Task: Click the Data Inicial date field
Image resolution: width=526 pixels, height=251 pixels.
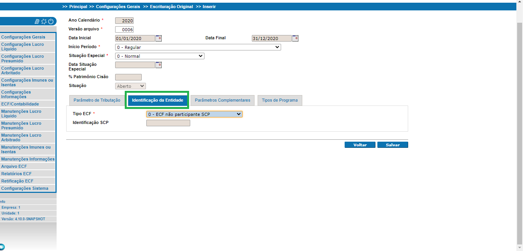Action: pyautogui.click(x=135, y=38)
